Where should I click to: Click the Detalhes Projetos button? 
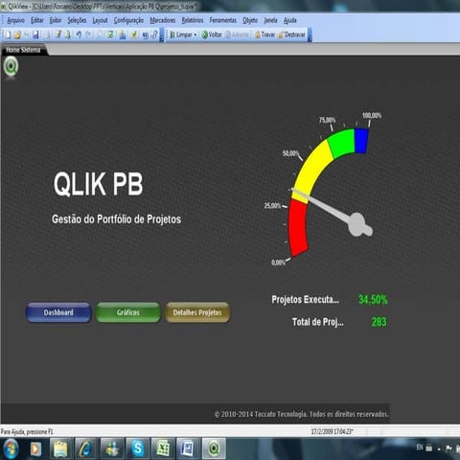pyautogui.click(x=197, y=312)
